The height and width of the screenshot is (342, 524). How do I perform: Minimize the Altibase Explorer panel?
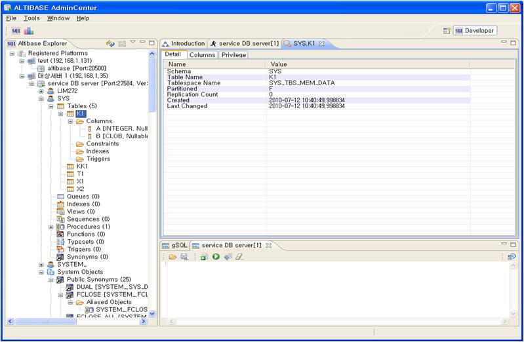(142, 42)
